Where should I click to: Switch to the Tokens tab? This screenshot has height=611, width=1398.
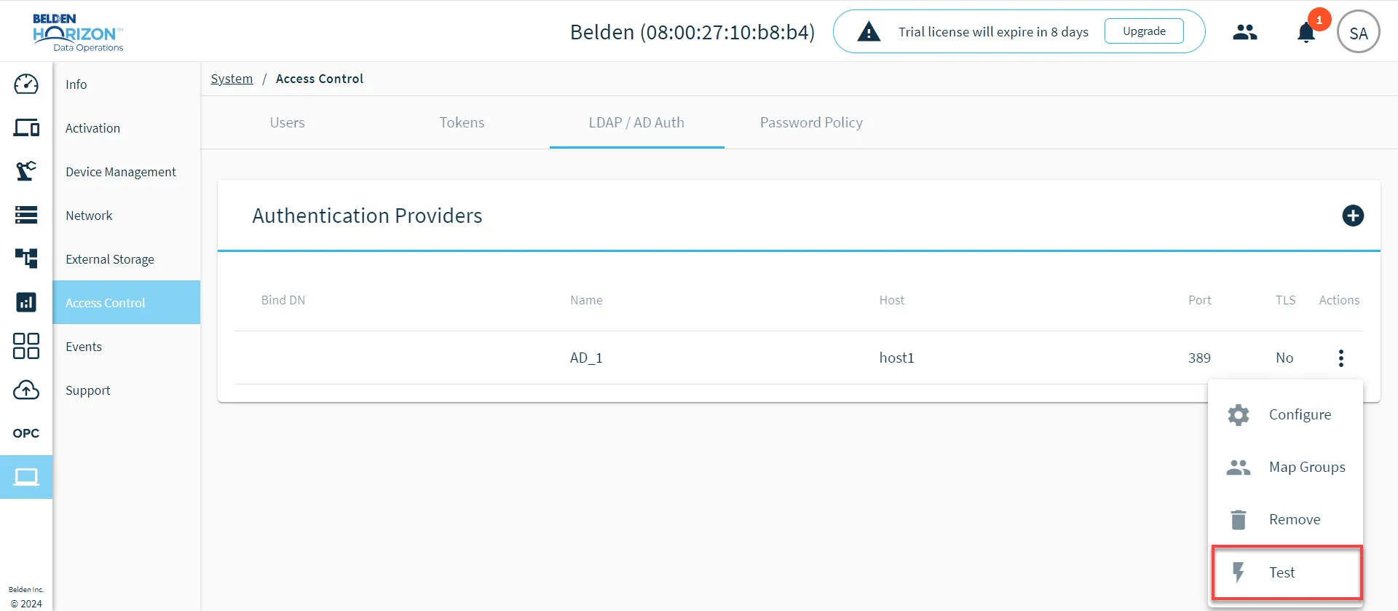coord(462,122)
